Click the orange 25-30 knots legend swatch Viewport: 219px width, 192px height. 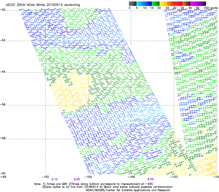click(x=171, y=4)
